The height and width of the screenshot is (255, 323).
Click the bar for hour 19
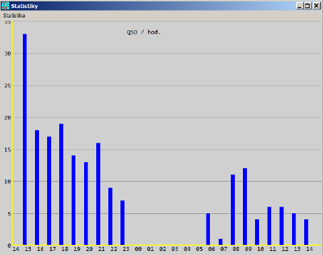coord(73,200)
